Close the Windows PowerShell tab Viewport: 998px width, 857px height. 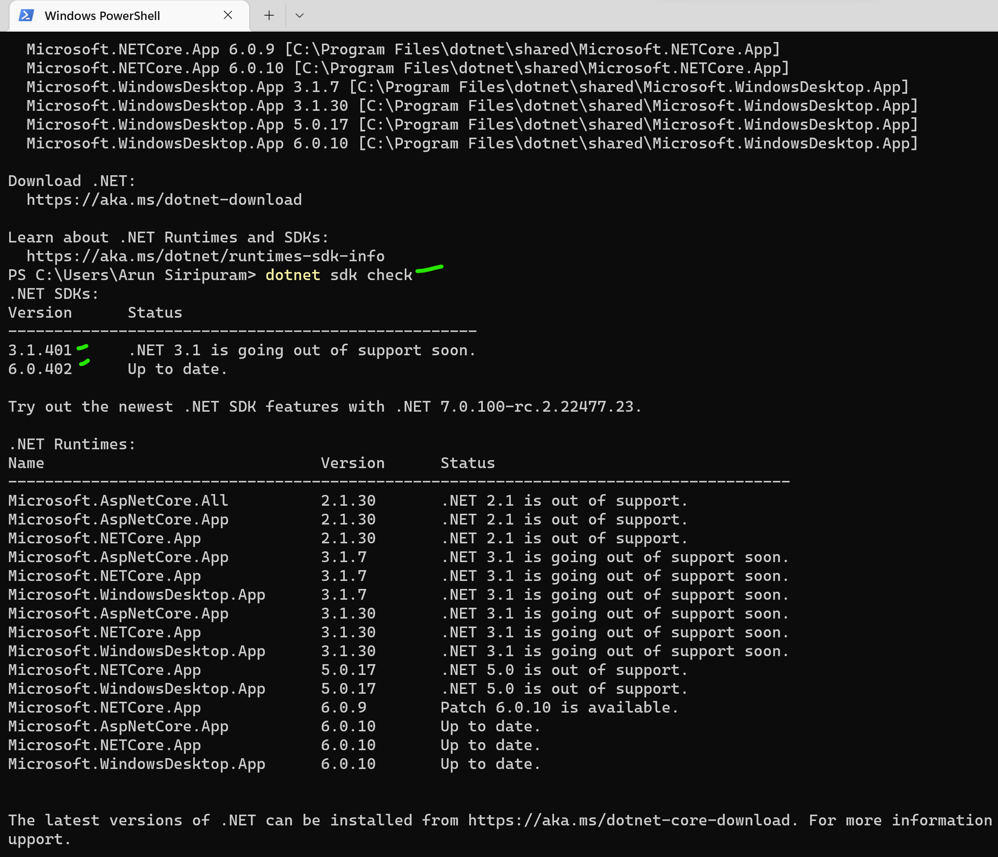[x=228, y=16]
